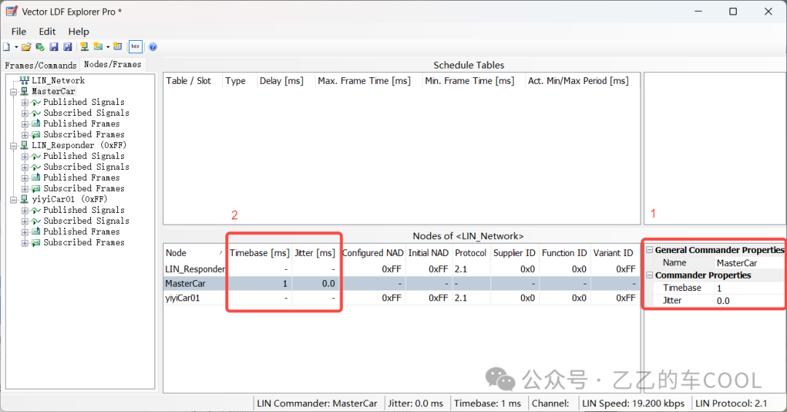Collapse the LIN_Responder tree node

click(x=14, y=146)
